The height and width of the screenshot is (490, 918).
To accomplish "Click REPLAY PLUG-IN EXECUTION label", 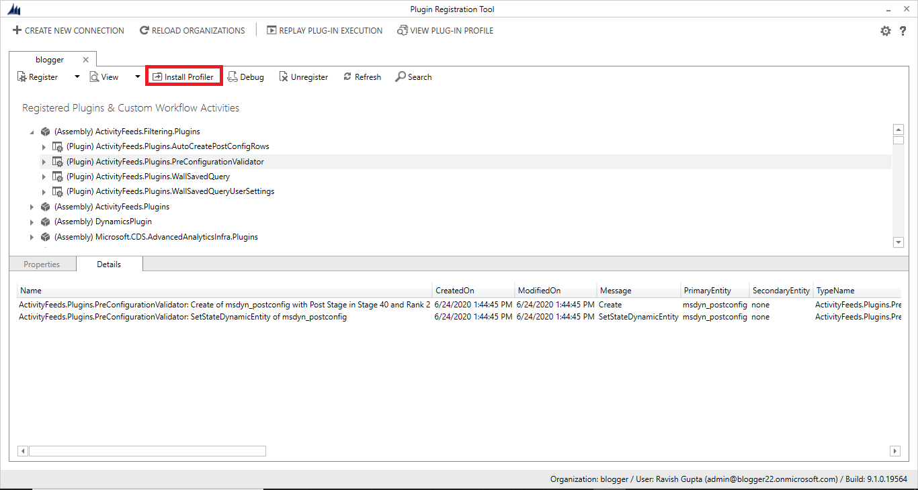I will pyautogui.click(x=331, y=30).
